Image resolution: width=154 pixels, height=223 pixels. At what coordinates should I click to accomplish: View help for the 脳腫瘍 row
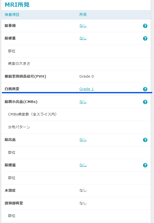tap(145, 165)
